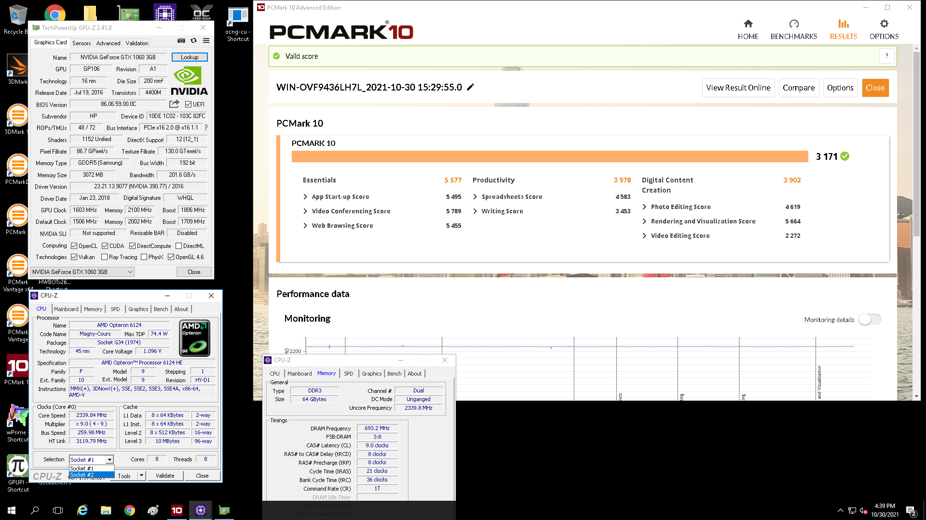
Task: Edit result name with pencil icon
Action: [x=471, y=87]
